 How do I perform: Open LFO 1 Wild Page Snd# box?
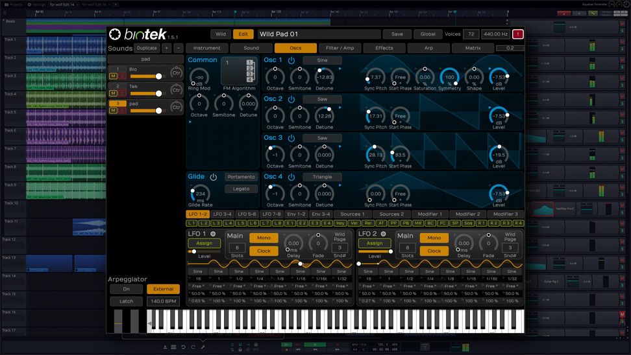[x=340, y=247]
